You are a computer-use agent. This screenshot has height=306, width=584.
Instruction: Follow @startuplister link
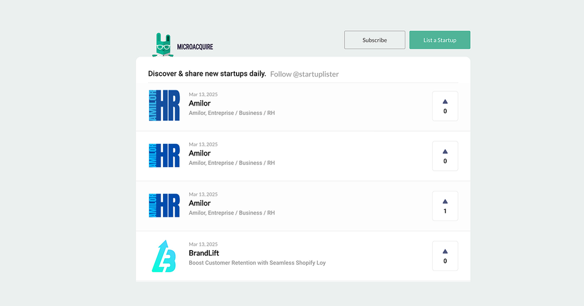click(x=304, y=74)
